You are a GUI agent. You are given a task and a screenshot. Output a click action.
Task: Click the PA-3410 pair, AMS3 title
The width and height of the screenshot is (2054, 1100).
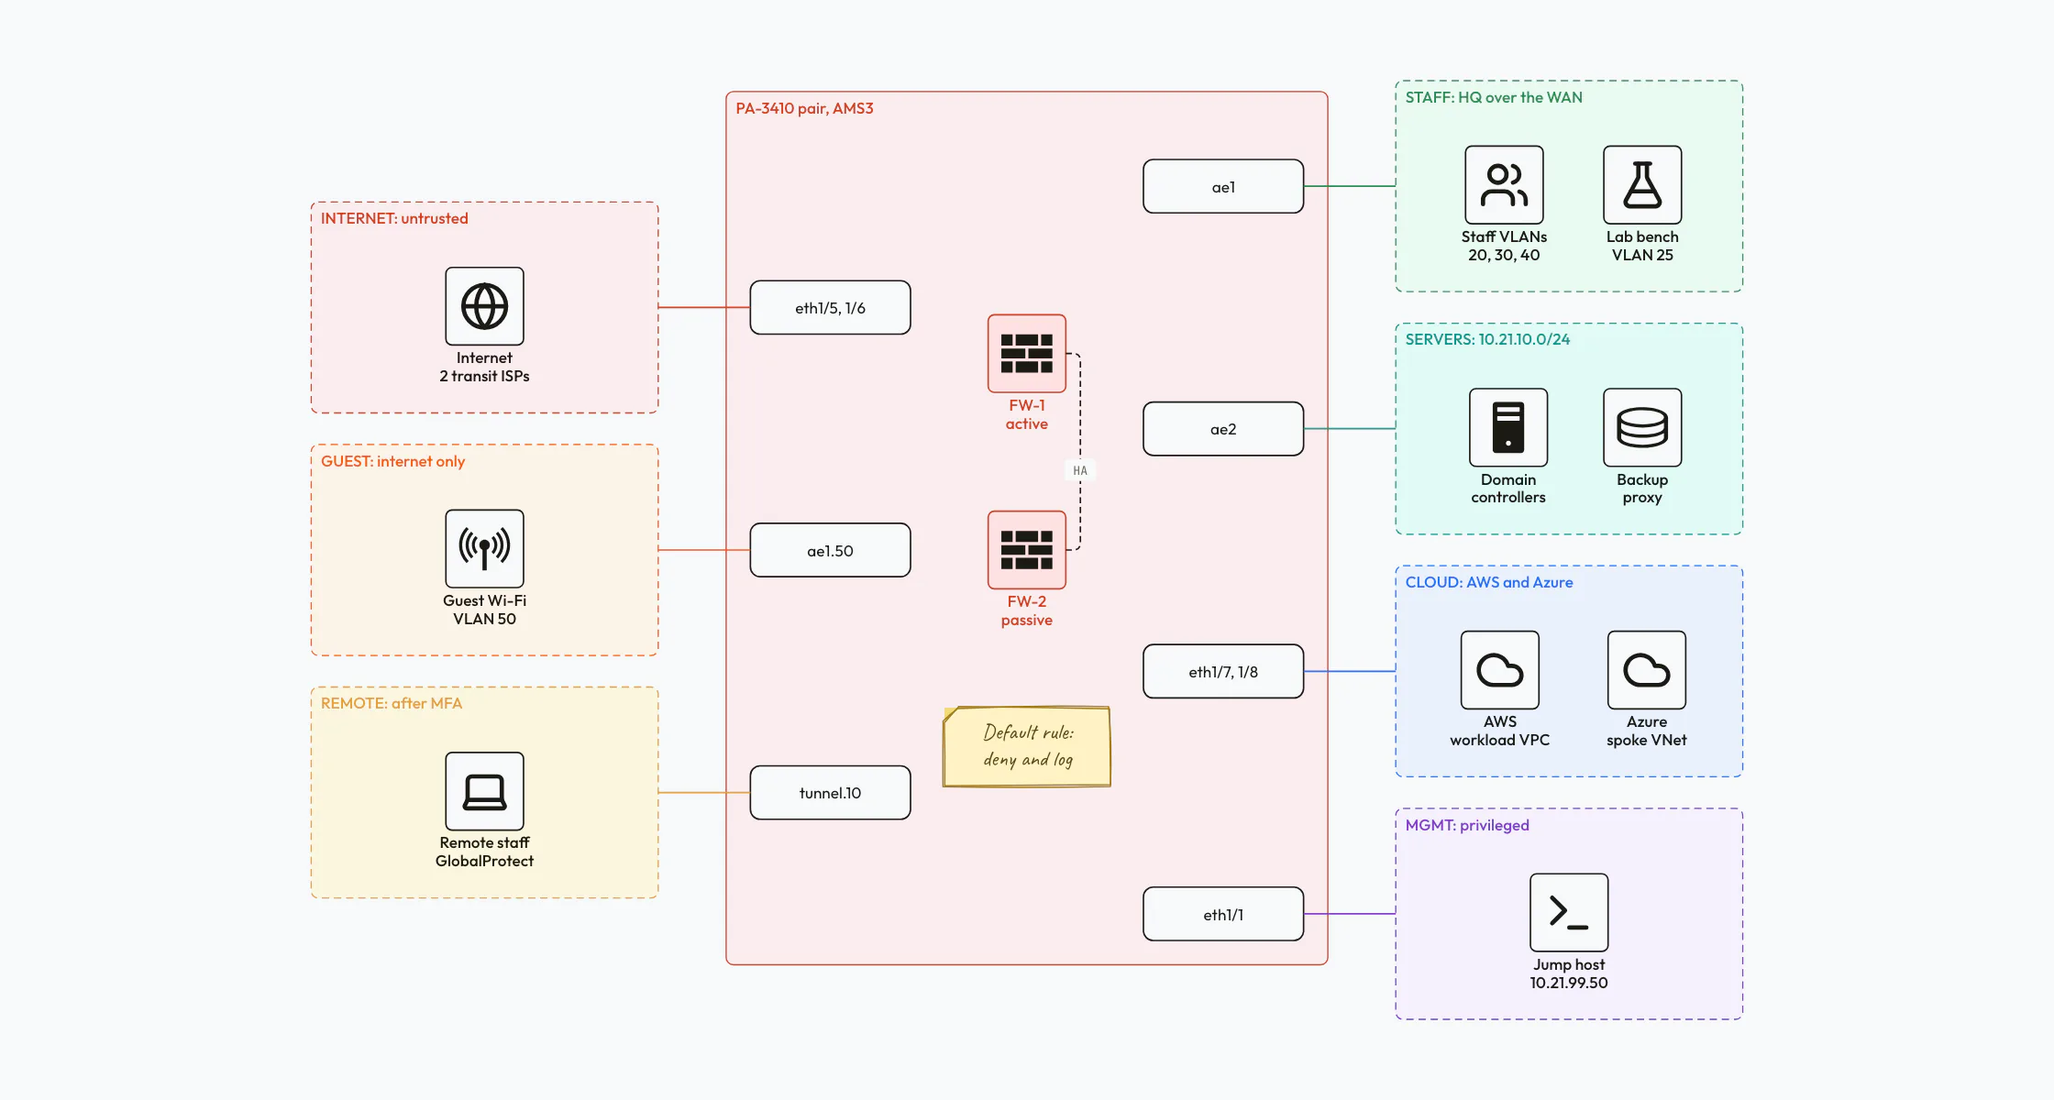click(804, 108)
